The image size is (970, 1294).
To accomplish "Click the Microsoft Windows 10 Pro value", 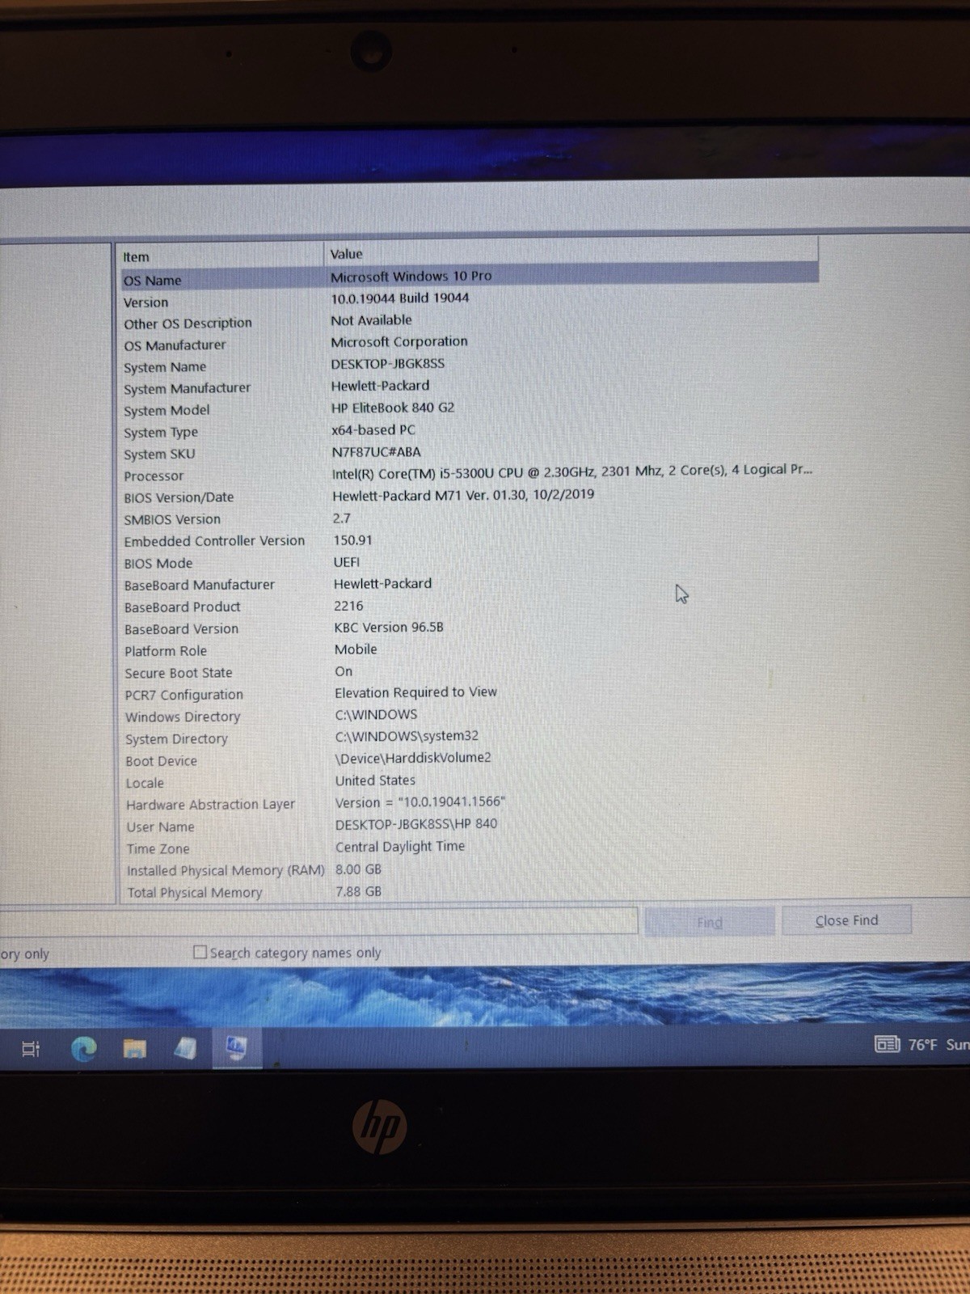I will click(x=411, y=276).
